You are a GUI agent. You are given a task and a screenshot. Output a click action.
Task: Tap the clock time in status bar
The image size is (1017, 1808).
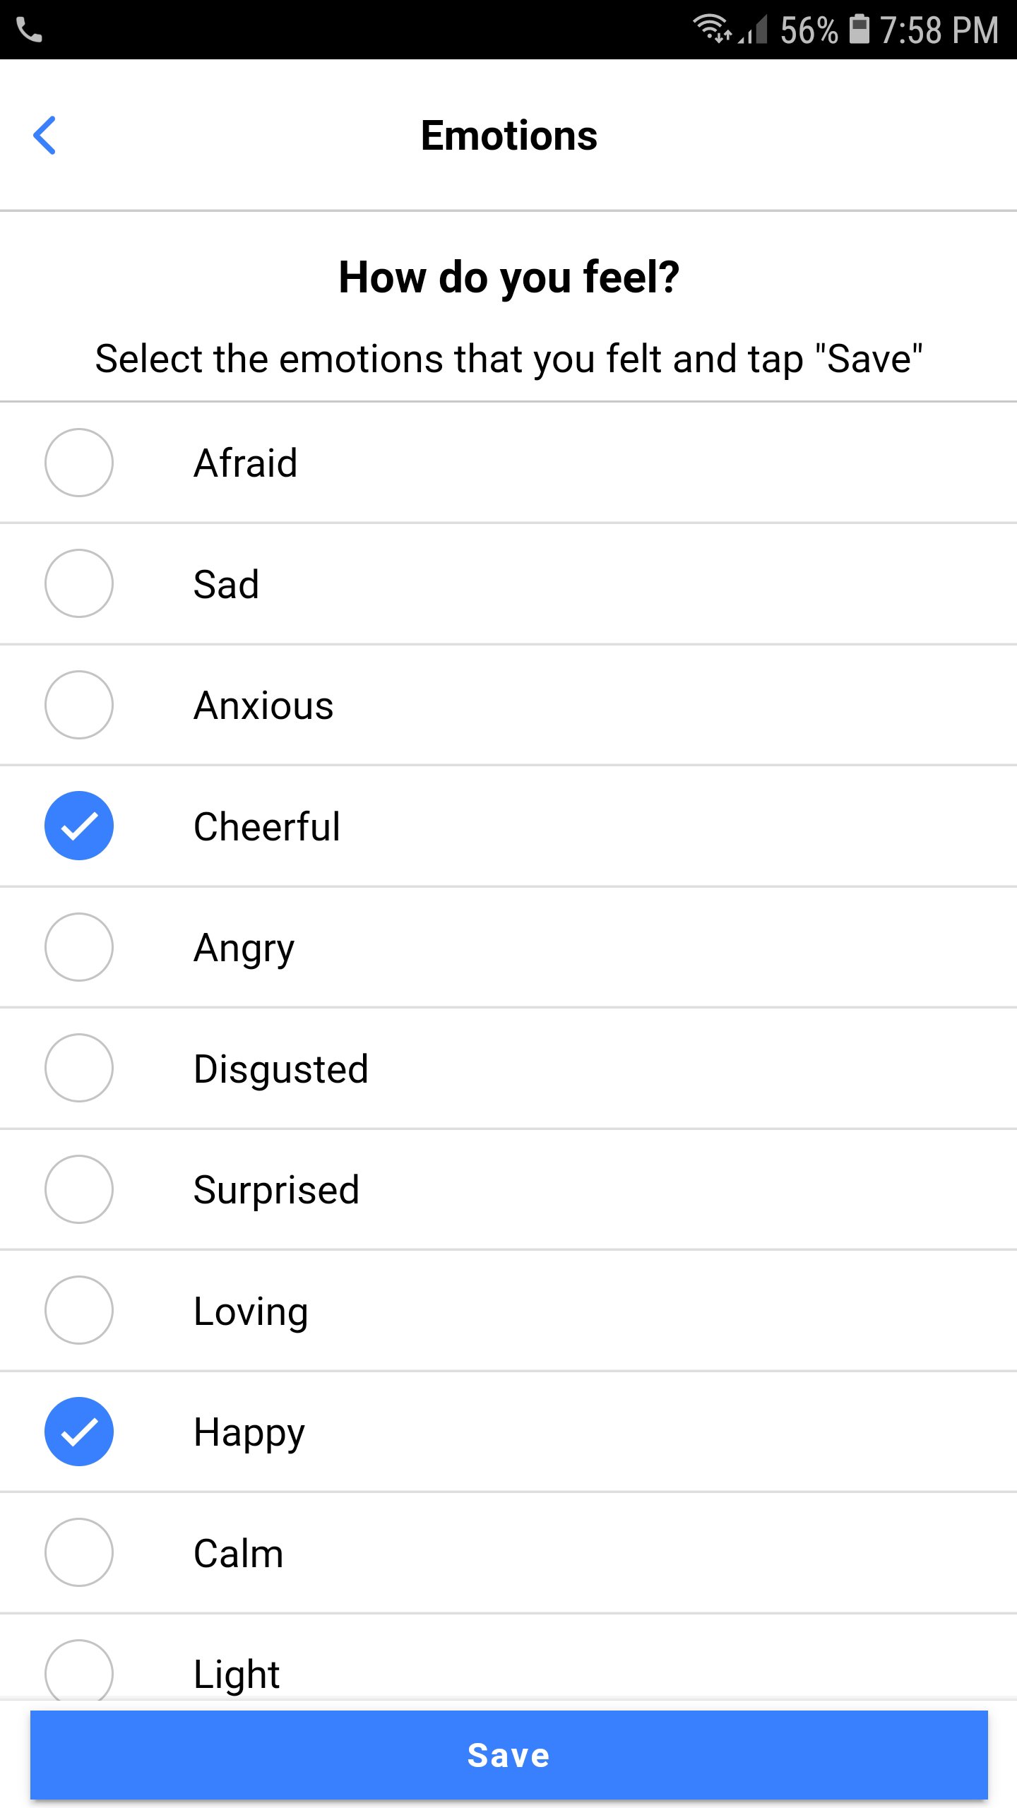point(939,30)
